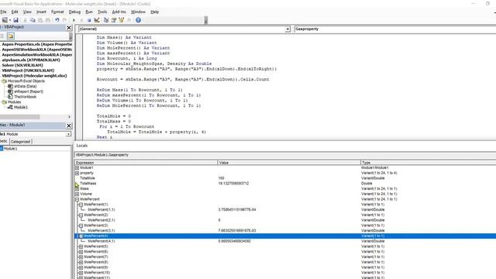Open the Format menu
This screenshot has height=279, width=496.
[57, 12]
